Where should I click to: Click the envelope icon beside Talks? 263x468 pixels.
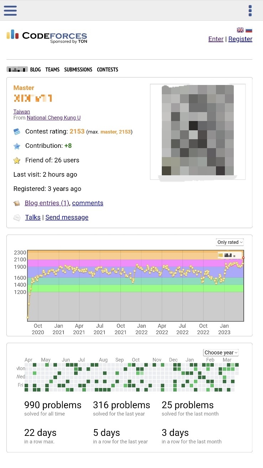[x=17, y=217]
